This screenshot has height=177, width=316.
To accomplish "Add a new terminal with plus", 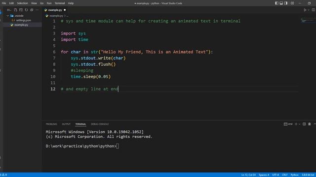I will pyautogui.click(x=296, y=124).
